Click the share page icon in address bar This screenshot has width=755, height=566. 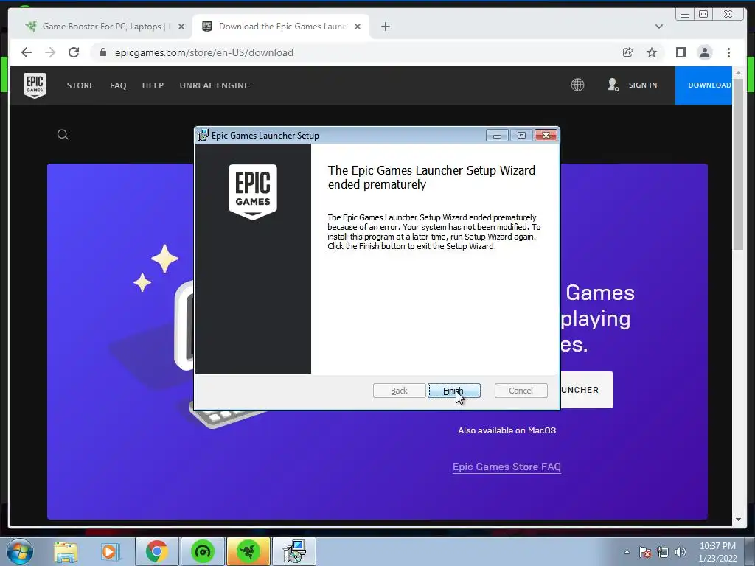(x=627, y=52)
